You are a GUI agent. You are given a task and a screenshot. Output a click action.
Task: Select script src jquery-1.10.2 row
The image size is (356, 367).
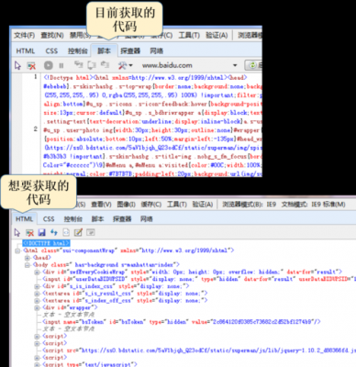(199, 350)
